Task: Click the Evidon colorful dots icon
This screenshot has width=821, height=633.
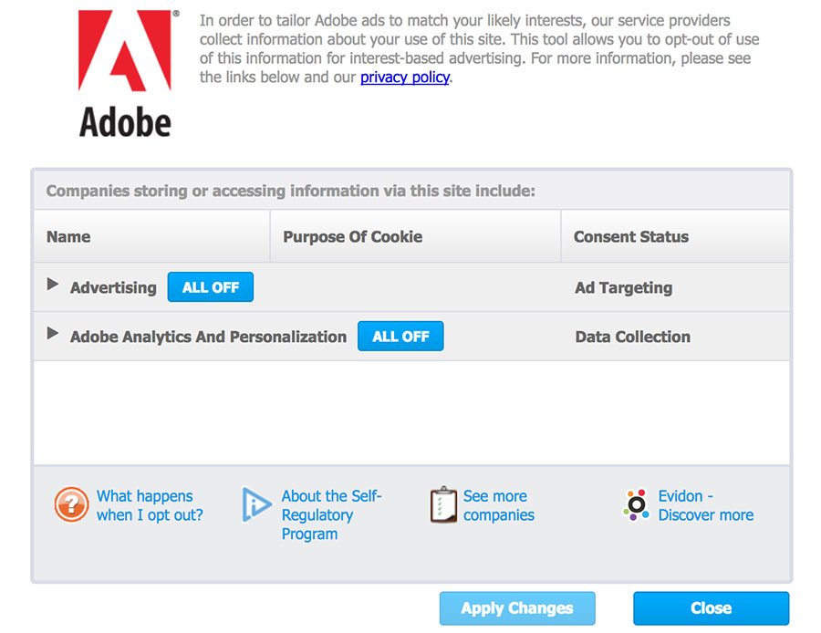Action: pos(637,504)
